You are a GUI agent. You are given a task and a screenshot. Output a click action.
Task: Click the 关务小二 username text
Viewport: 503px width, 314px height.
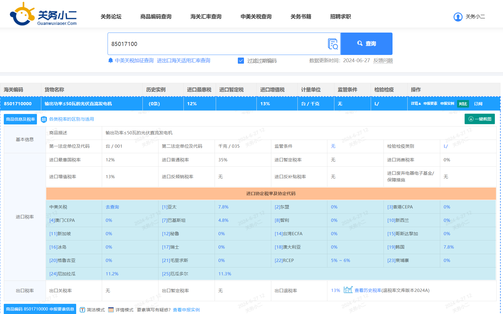coord(475,17)
